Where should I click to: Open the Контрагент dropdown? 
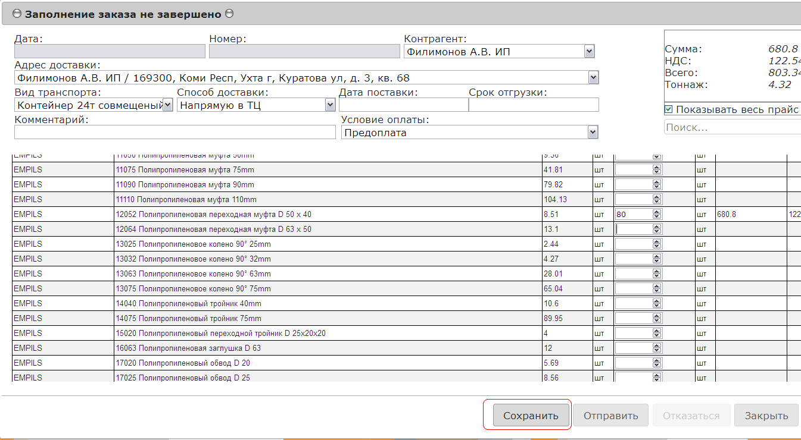pos(589,52)
